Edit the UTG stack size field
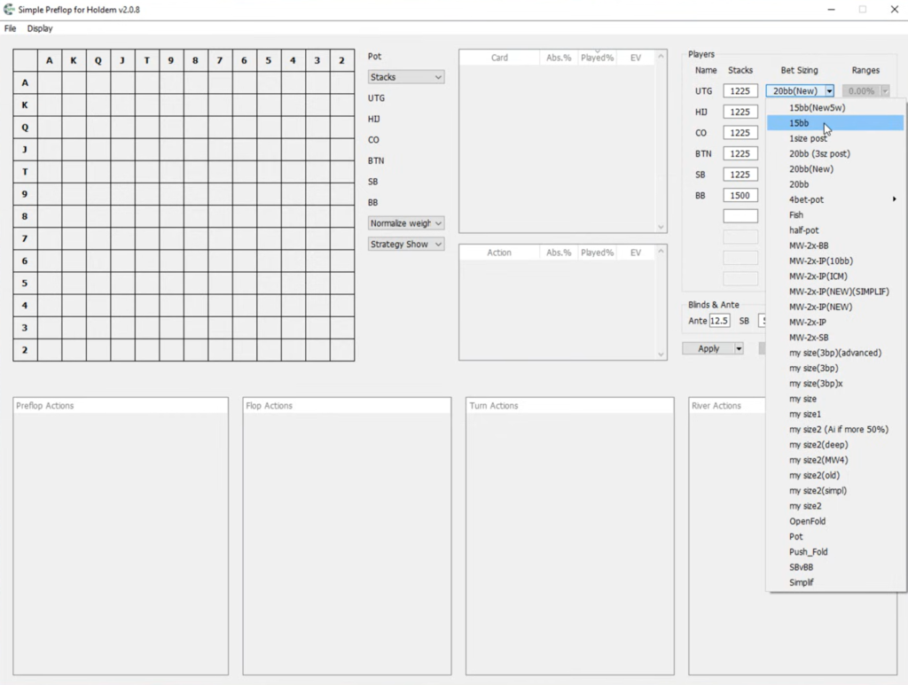Image resolution: width=908 pixels, height=685 pixels. (740, 91)
